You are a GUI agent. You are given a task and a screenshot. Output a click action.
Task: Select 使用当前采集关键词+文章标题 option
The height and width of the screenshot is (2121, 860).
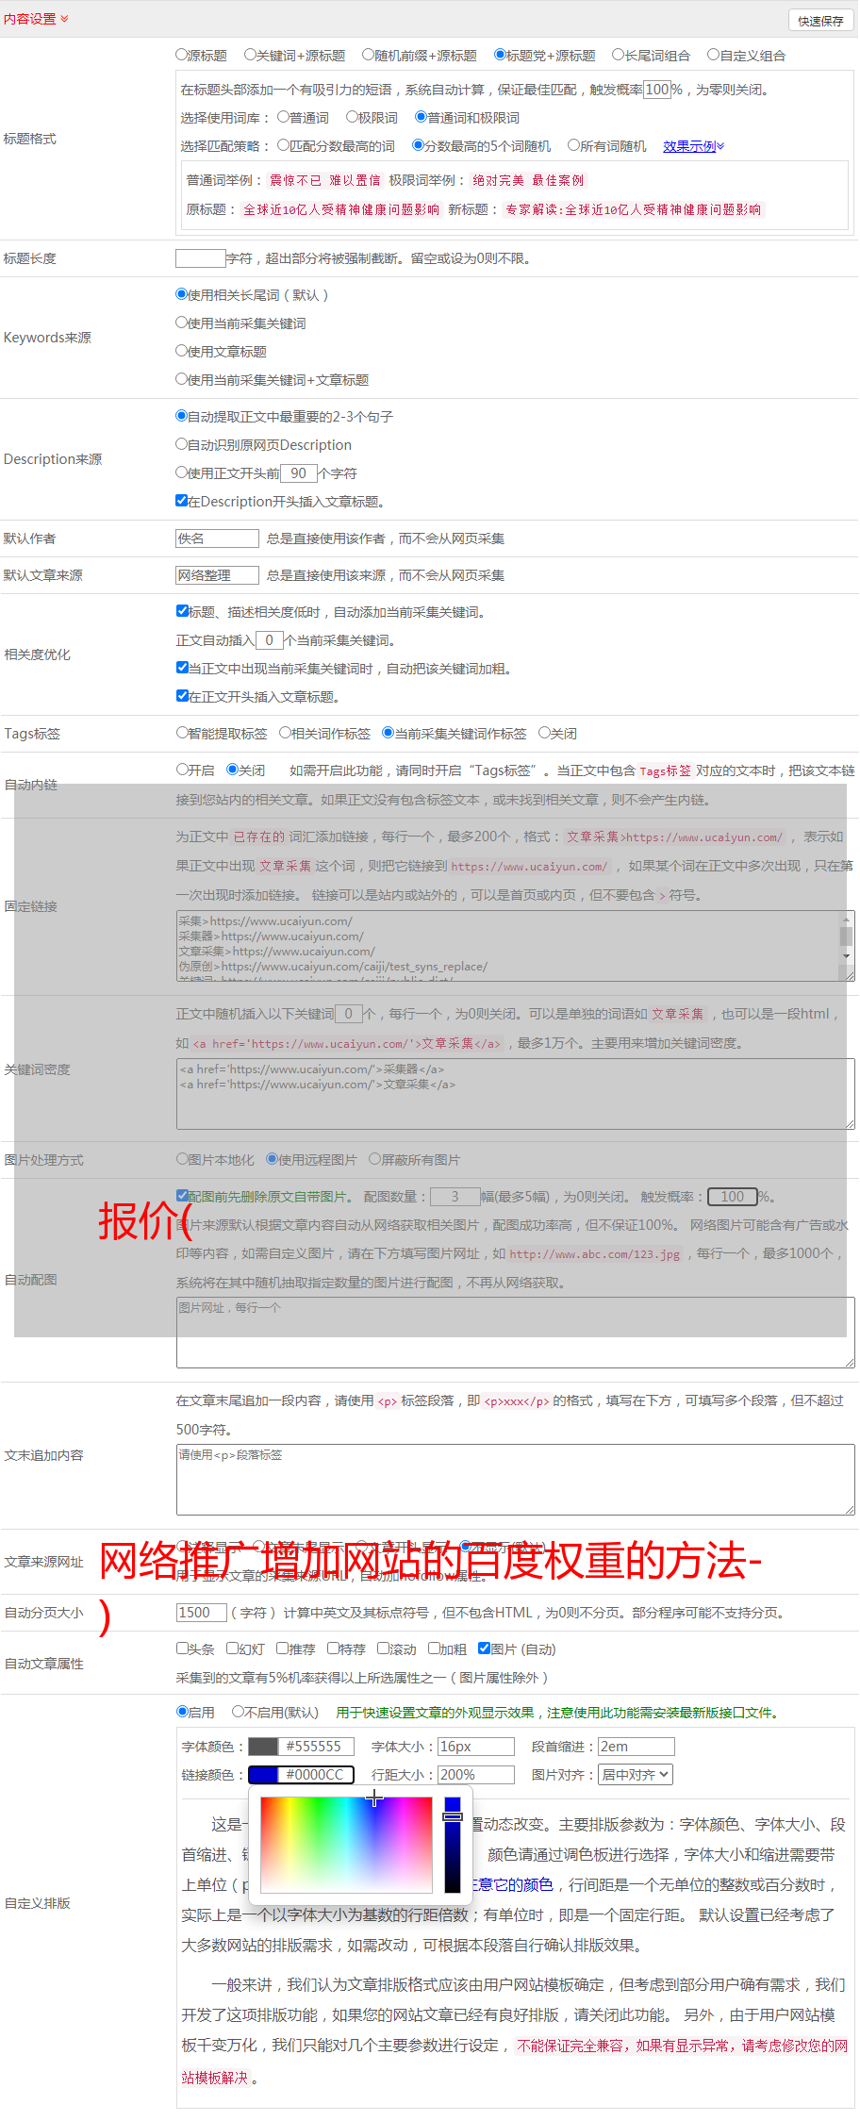pos(182,379)
